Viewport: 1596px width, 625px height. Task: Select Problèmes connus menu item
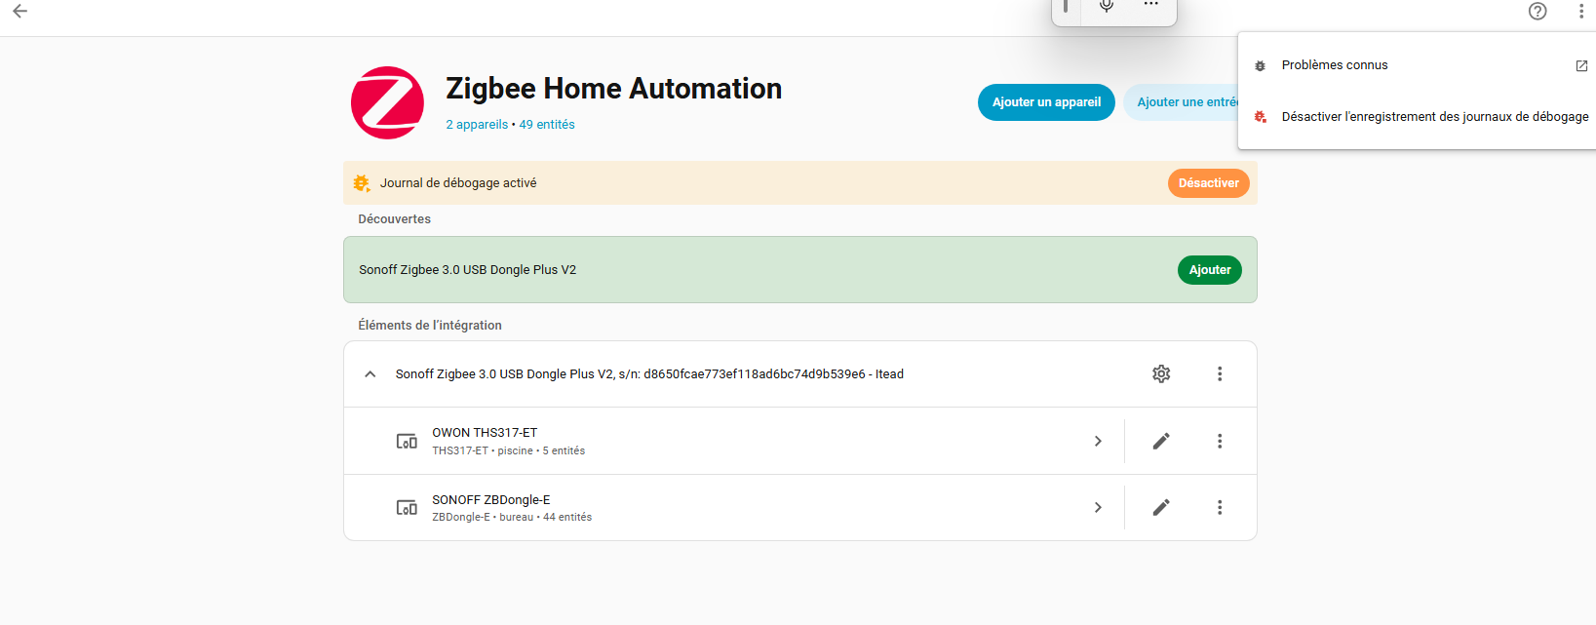(x=1334, y=65)
